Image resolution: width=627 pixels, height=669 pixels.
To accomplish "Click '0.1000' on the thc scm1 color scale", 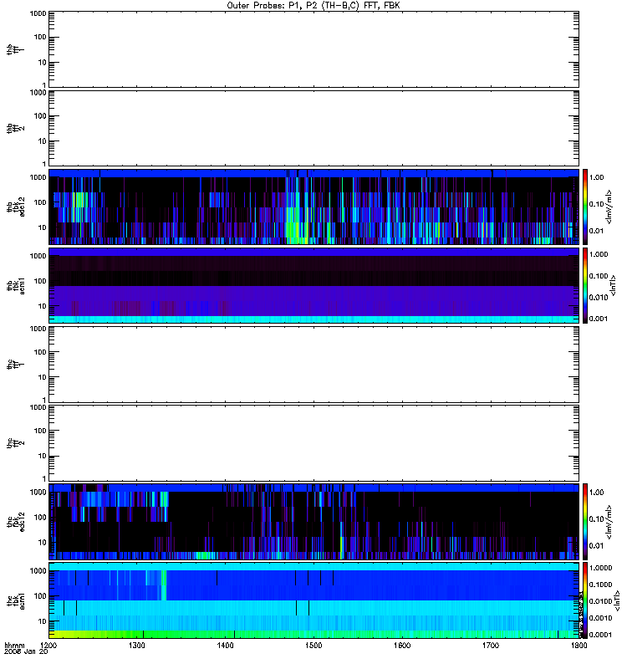I will tap(600, 585).
